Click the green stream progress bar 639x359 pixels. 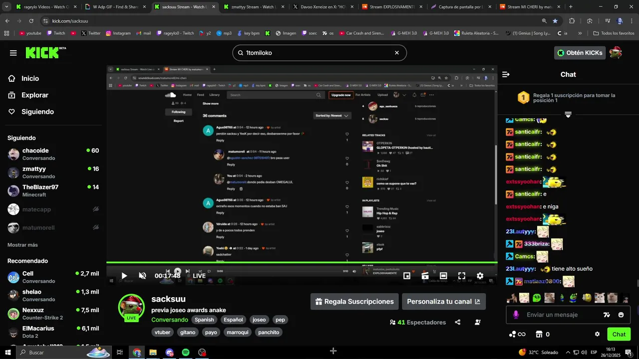(302, 263)
